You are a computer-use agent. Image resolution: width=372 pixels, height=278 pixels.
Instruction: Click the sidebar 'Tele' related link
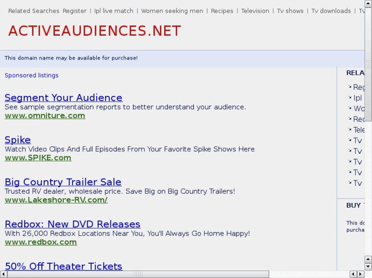(x=359, y=130)
